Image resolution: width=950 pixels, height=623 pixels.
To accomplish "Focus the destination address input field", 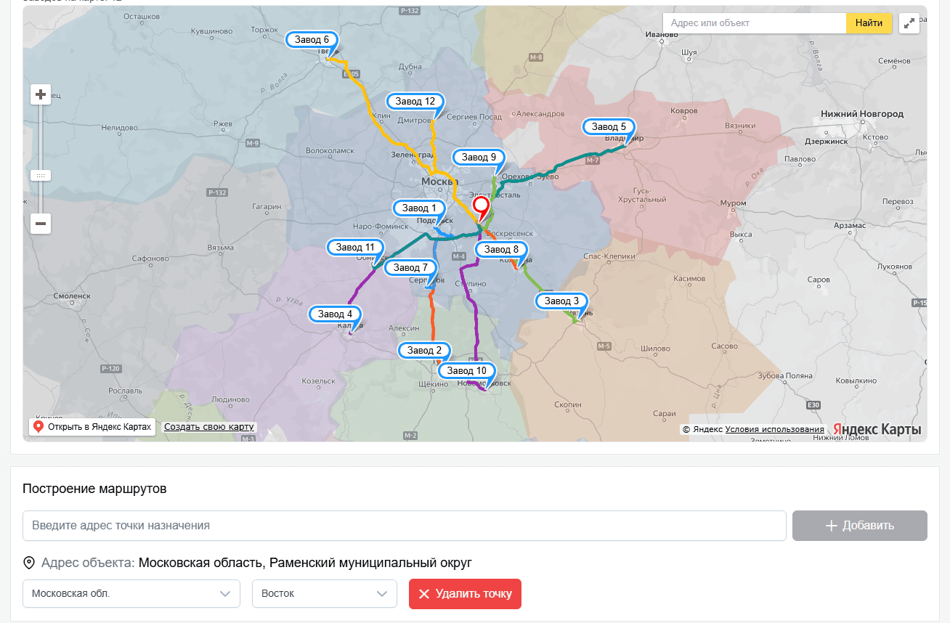I will pos(405,526).
